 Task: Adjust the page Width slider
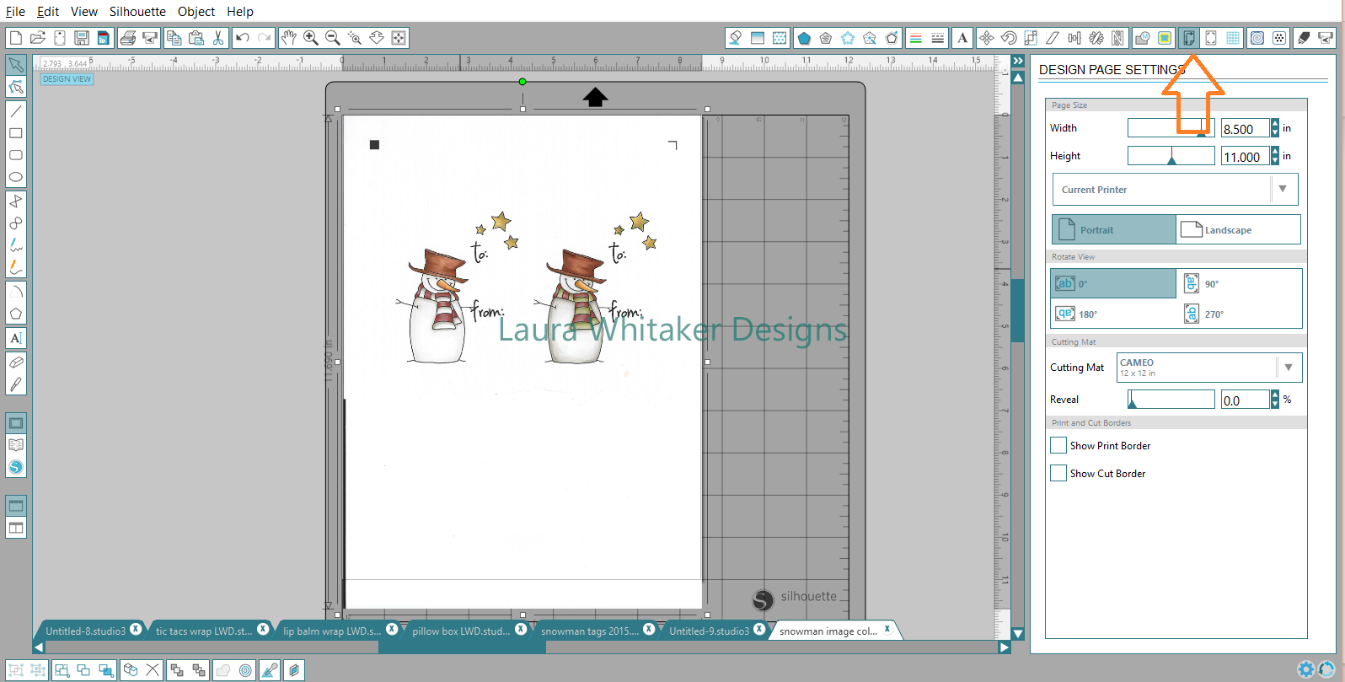pyautogui.click(x=1171, y=128)
